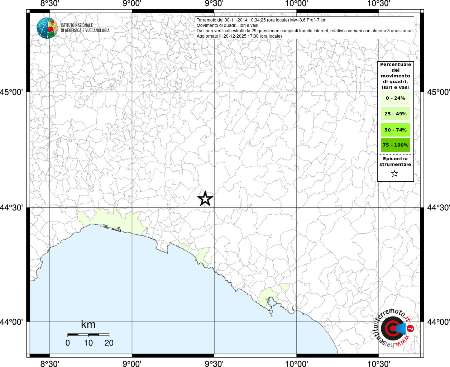Click the km scale bar
This screenshot has width=450, height=367.
[88, 335]
